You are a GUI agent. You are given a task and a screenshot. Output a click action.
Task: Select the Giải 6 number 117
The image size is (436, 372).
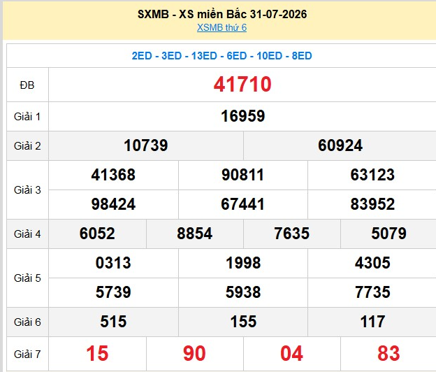(x=372, y=322)
